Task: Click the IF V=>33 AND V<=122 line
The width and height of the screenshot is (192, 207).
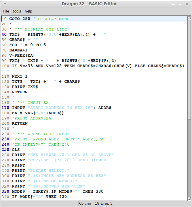Action: click(98, 66)
